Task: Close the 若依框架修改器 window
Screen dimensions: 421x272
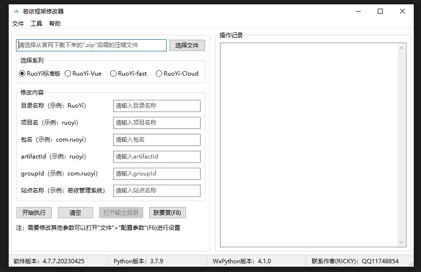Action: point(403,11)
